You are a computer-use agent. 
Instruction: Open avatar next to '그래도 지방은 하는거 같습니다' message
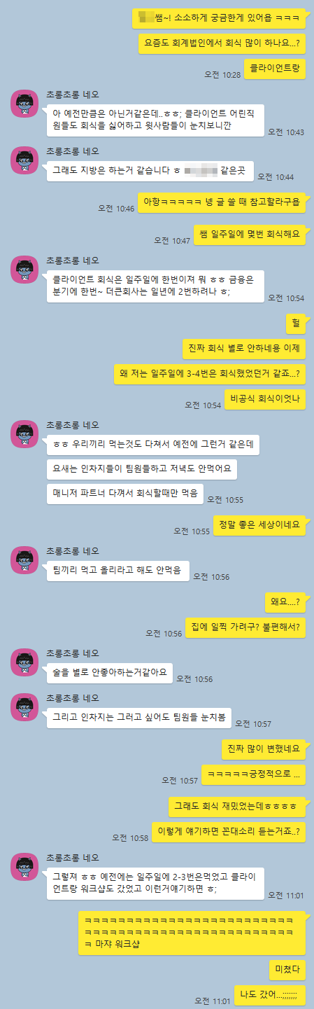24,160
